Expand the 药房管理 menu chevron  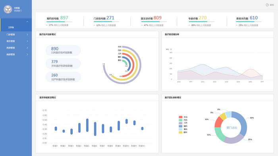pos(27,48)
